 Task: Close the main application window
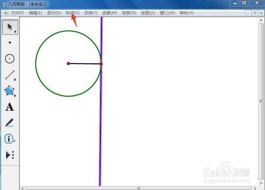click(257, 3)
